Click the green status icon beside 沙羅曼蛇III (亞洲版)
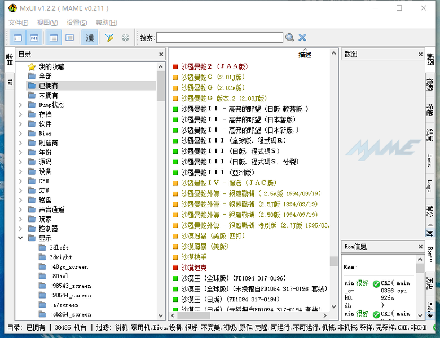440x338 pixels. coord(175,172)
